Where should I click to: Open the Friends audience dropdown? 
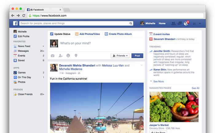tap(120, 56)
